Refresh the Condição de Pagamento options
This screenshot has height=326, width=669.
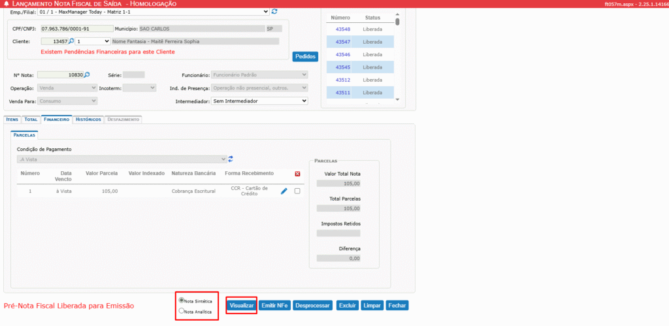click(231, 159)
